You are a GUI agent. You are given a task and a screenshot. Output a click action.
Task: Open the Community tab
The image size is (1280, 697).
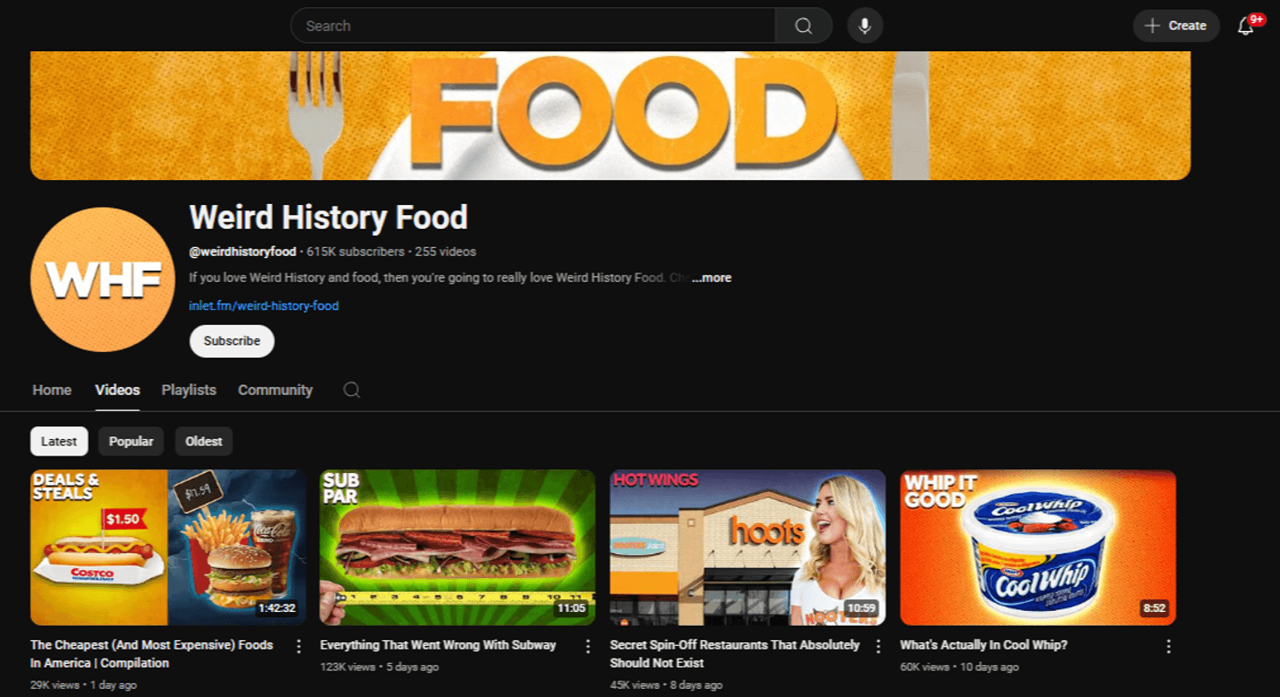point(275,390)
